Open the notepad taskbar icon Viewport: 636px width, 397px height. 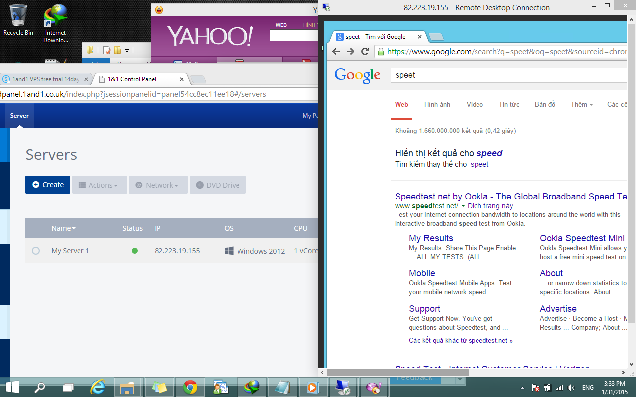click(282, 387)
